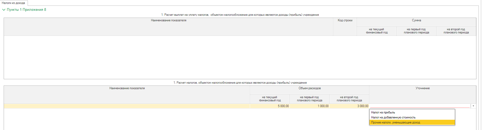483x130 pixels.
Task: Switch to the Налоги из дохода tab
Action: tap(13, 3)
